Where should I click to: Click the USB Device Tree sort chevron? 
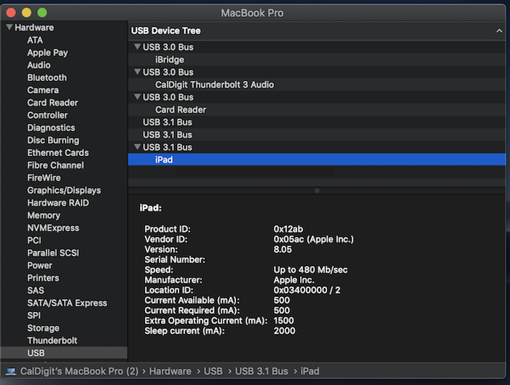coord(499,31)
